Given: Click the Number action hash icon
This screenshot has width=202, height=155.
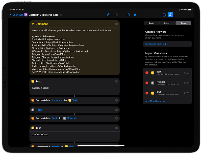Looking at the screenshot, I should point(33,110).
